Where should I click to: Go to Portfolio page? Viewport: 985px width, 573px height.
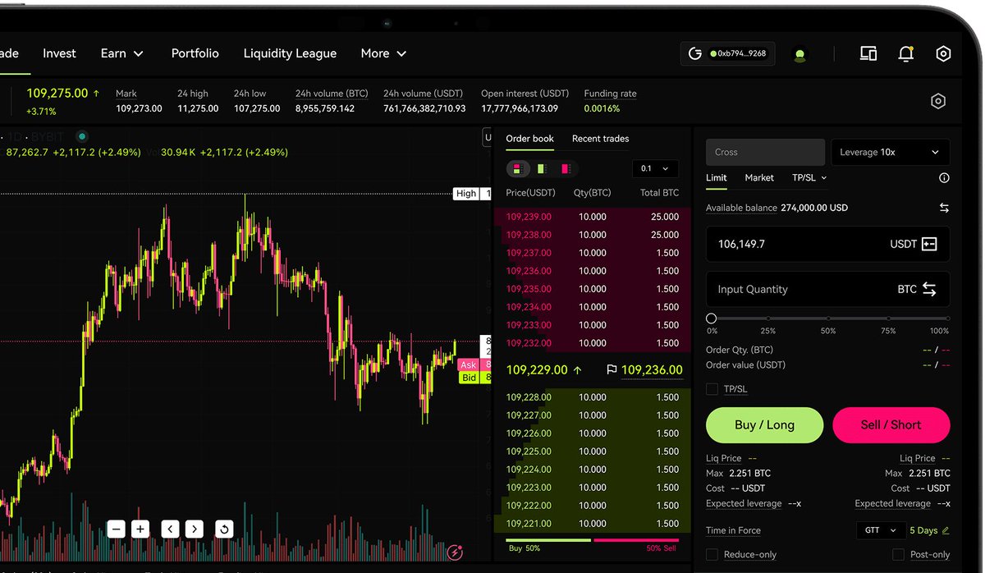195,53
